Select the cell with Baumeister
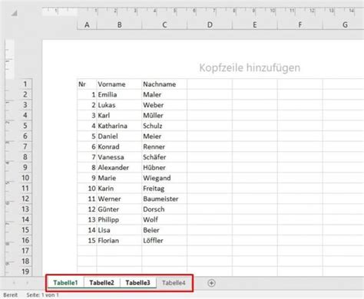364x299 pixels. tap(164, 199)
